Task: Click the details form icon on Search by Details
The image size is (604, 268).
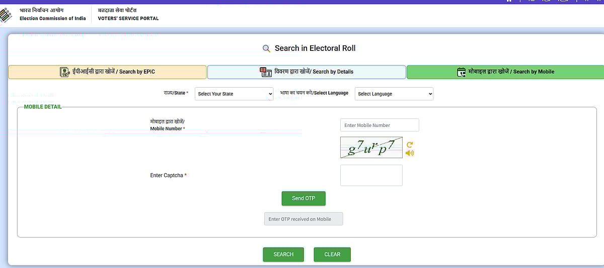Action: pyautogui.click(x=266, y=72)
